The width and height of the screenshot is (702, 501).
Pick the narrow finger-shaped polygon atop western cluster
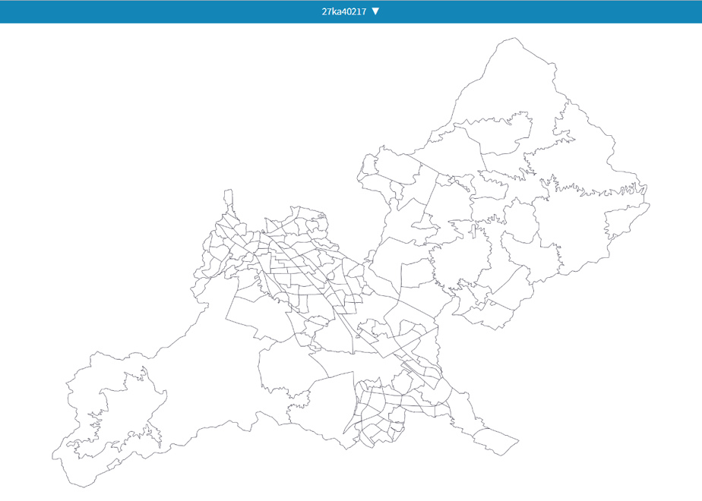click(229, 197)
